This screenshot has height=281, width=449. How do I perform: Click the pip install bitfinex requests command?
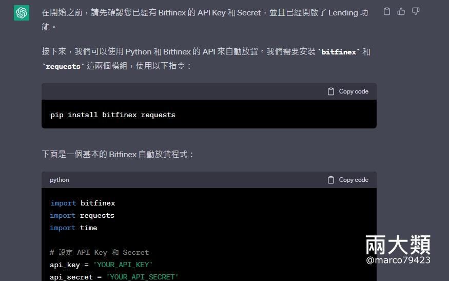113,115
